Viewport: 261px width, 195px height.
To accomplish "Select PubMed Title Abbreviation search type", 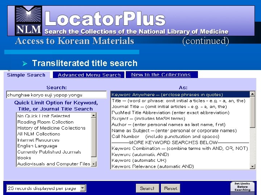I will [x=180, y=113].
